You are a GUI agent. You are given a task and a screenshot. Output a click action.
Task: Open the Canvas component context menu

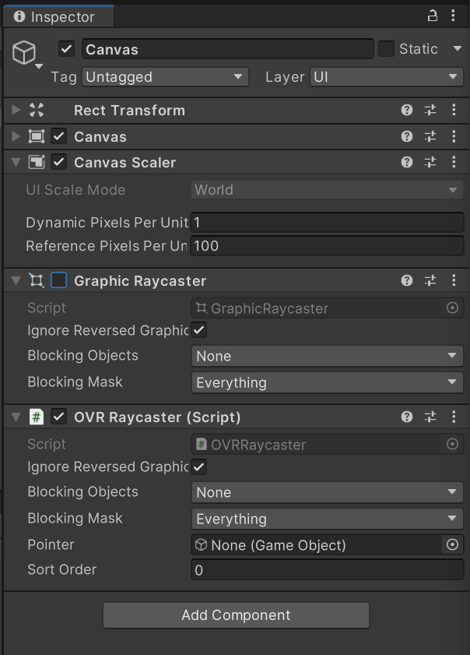click(x=454, y=136)
